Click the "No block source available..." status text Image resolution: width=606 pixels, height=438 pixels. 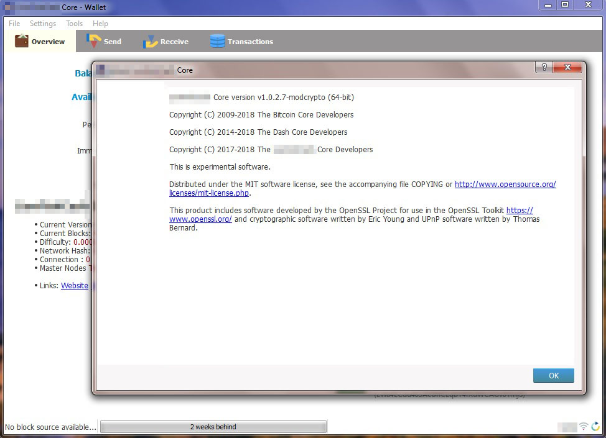tap(50, 427)
